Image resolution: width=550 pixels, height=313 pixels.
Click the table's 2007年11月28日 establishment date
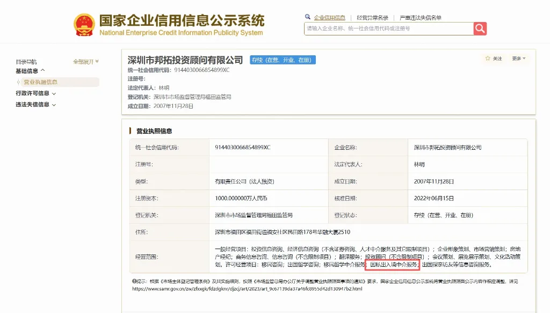coord(434,181)
